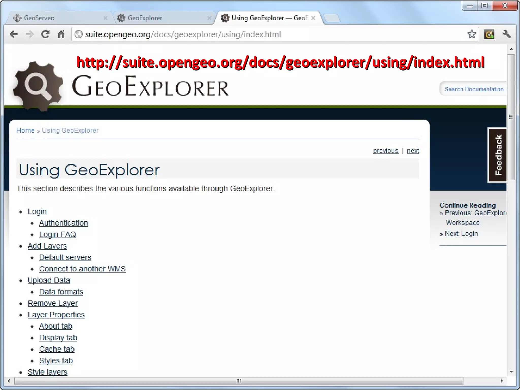Open the Styles tab link
520x390 pixels.
coord(56,361)
